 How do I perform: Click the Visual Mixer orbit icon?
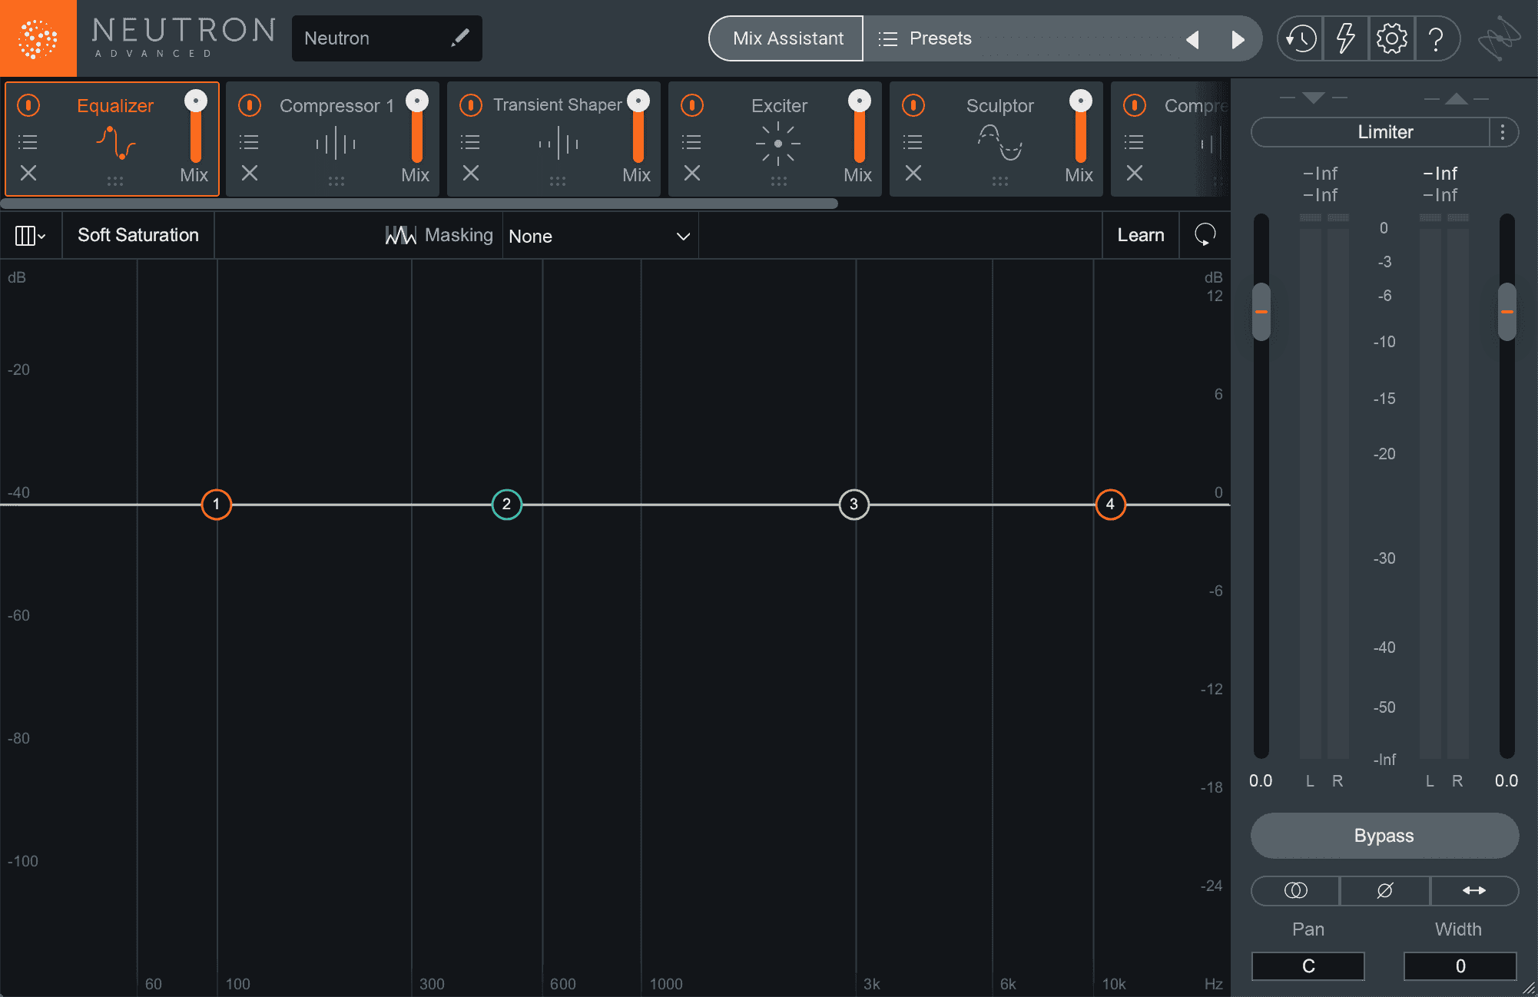1499,38
